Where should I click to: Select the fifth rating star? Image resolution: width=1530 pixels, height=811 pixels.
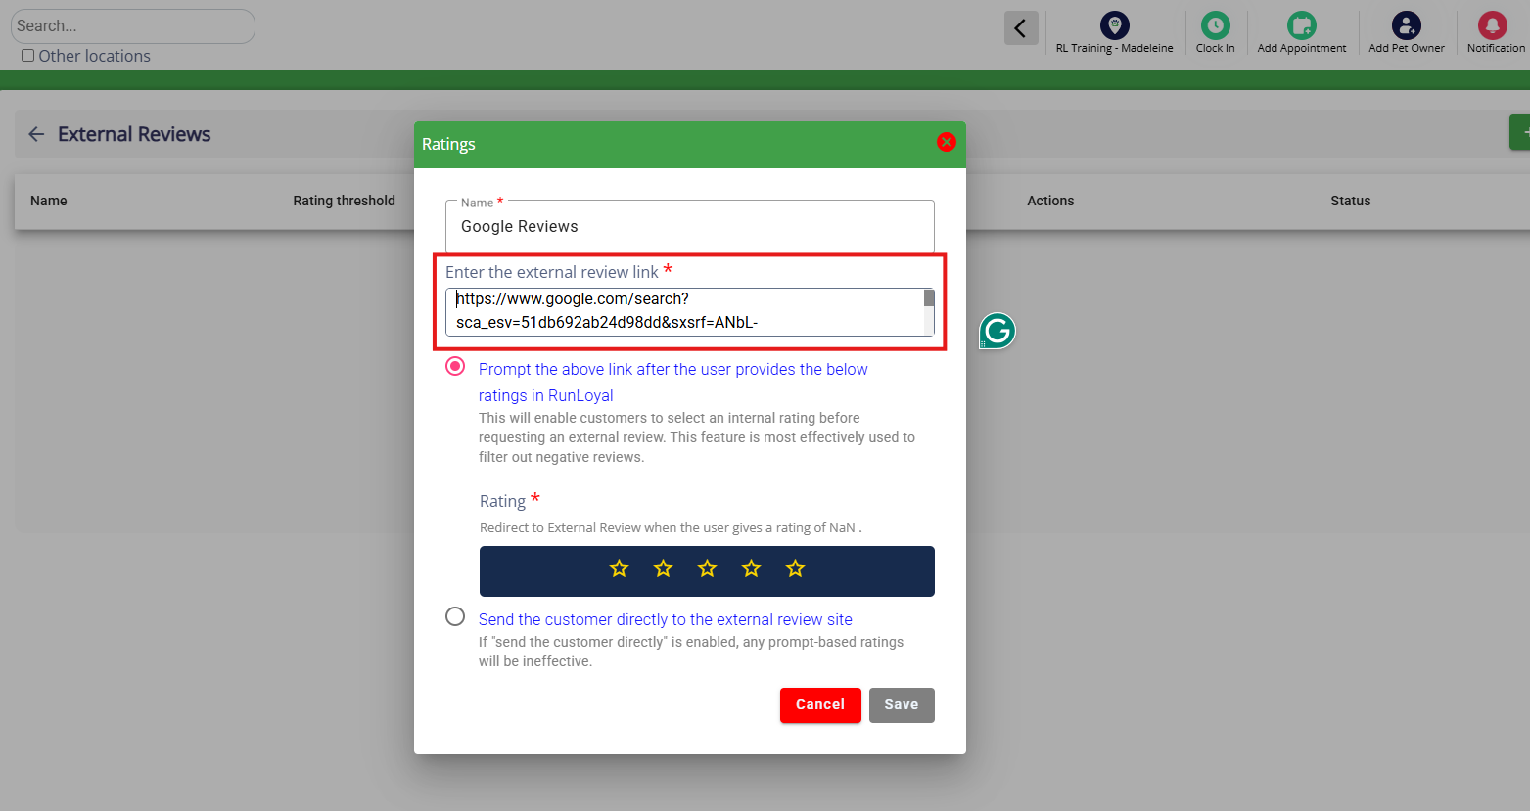coord(796,568)
